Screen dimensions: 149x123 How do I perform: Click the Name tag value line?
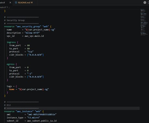click(x=29, y=89)
